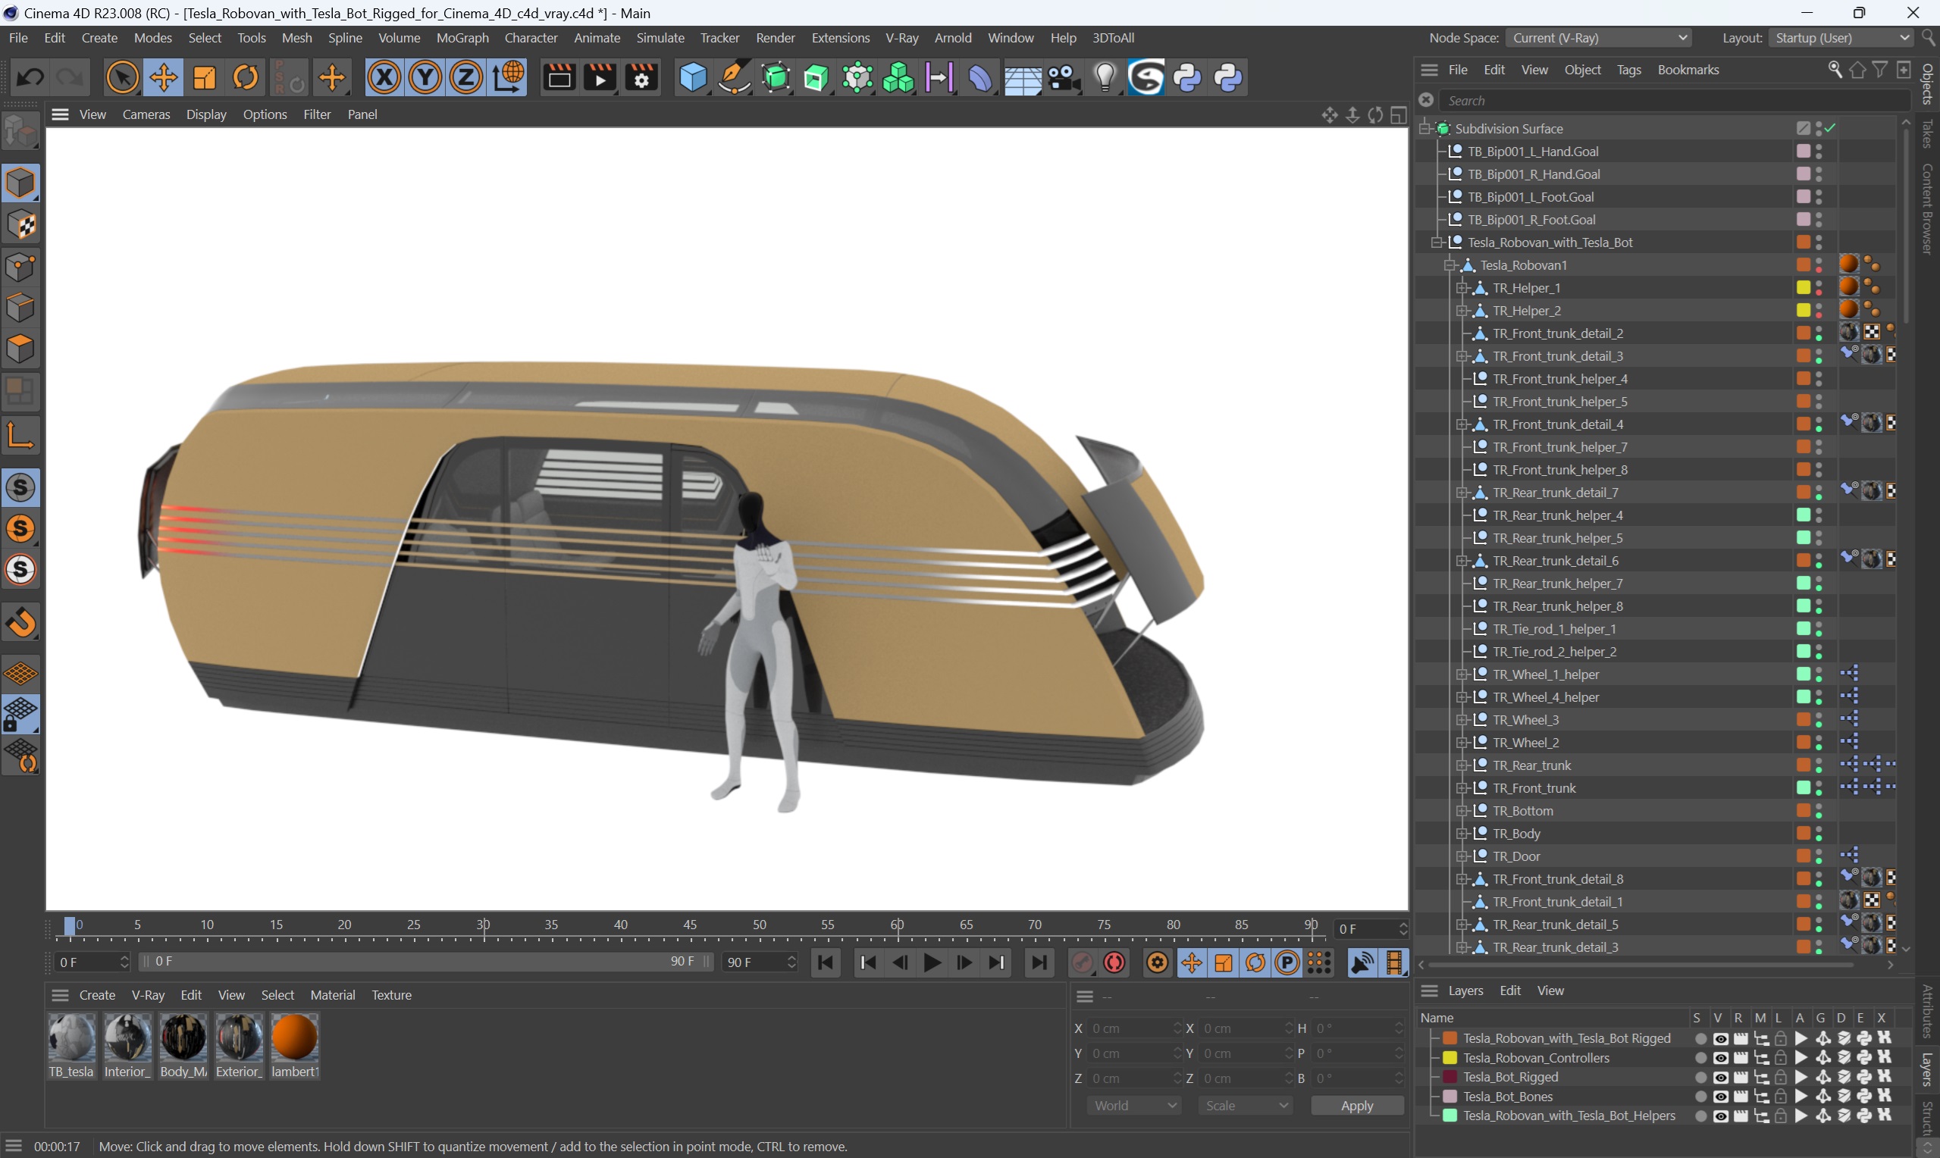The height and width of the screenshot is (1158, 1940).
Task: Expand TR_Wheel_1_helper node
Action: (1462, 674)
